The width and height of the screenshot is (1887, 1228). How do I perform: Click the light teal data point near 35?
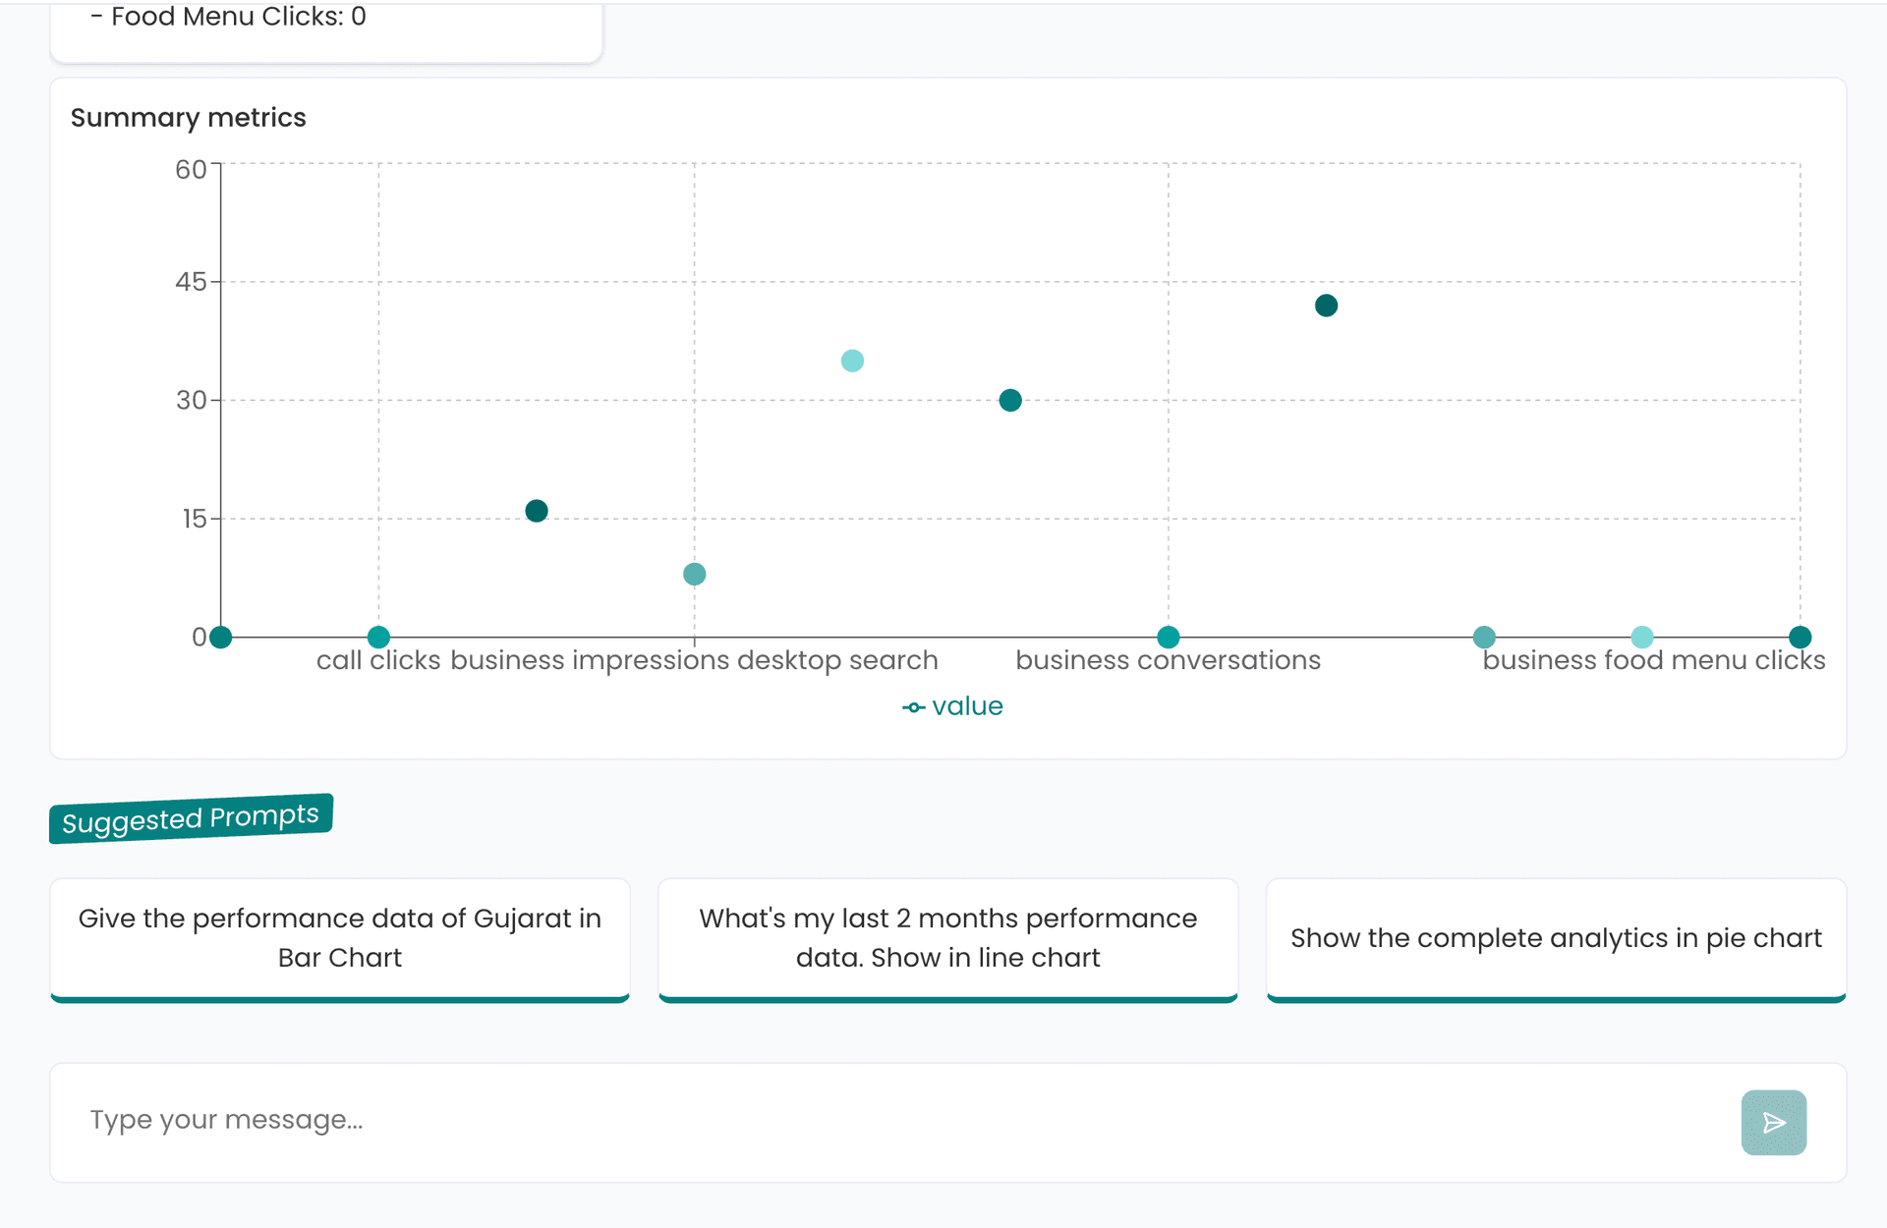click(x=852, y=361)
